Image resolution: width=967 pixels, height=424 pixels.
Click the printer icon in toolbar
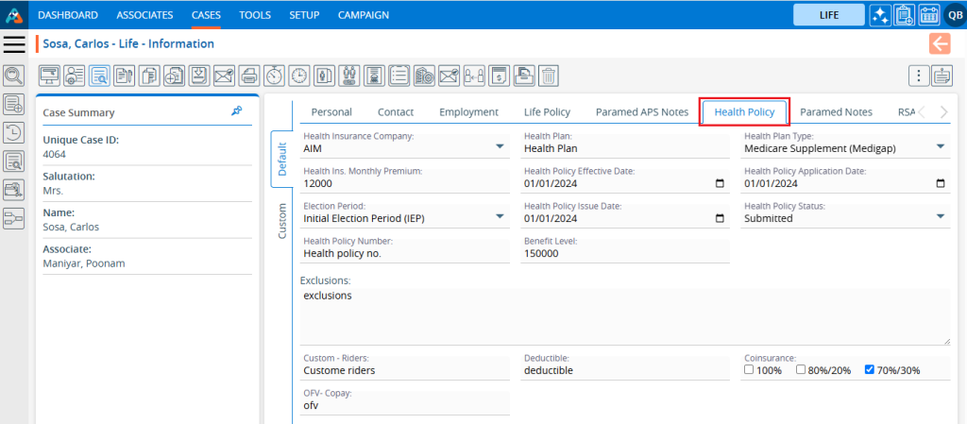point(248,76)
